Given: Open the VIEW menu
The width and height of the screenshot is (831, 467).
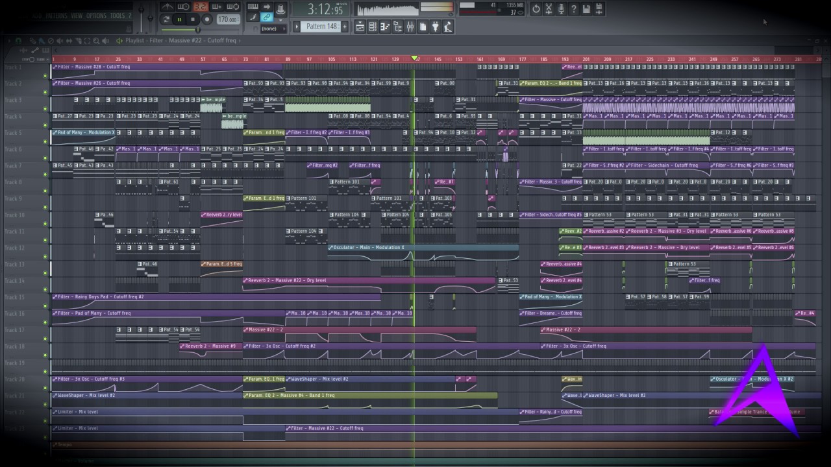Looking at the screenshot, I should (x=77, y=16).
